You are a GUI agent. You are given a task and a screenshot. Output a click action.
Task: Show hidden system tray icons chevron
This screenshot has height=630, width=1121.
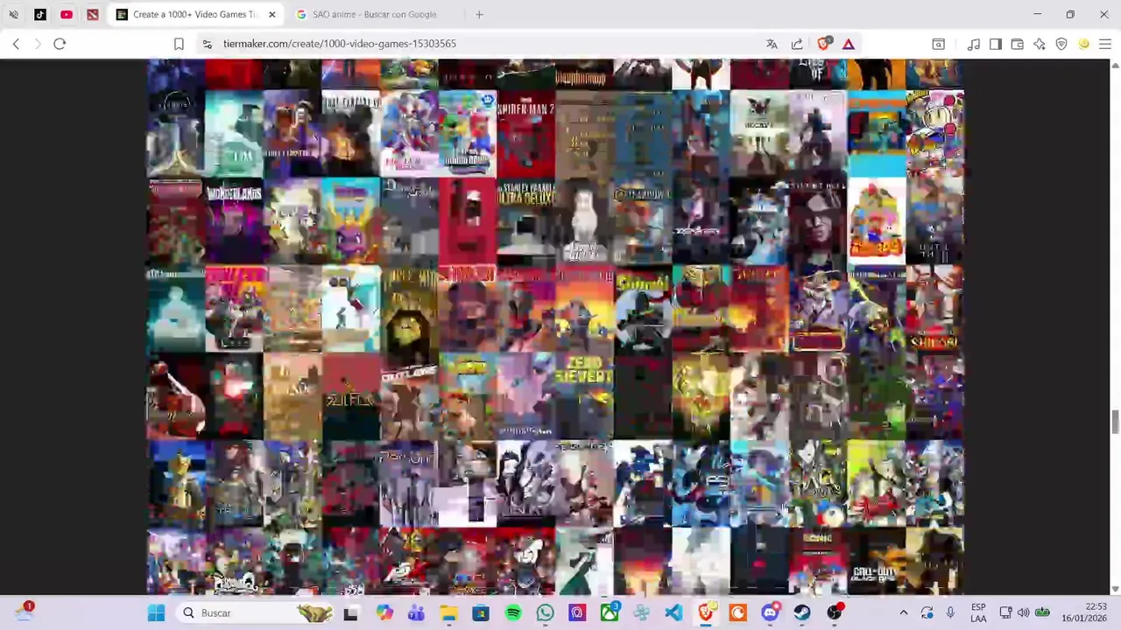(x=904, y=612)
